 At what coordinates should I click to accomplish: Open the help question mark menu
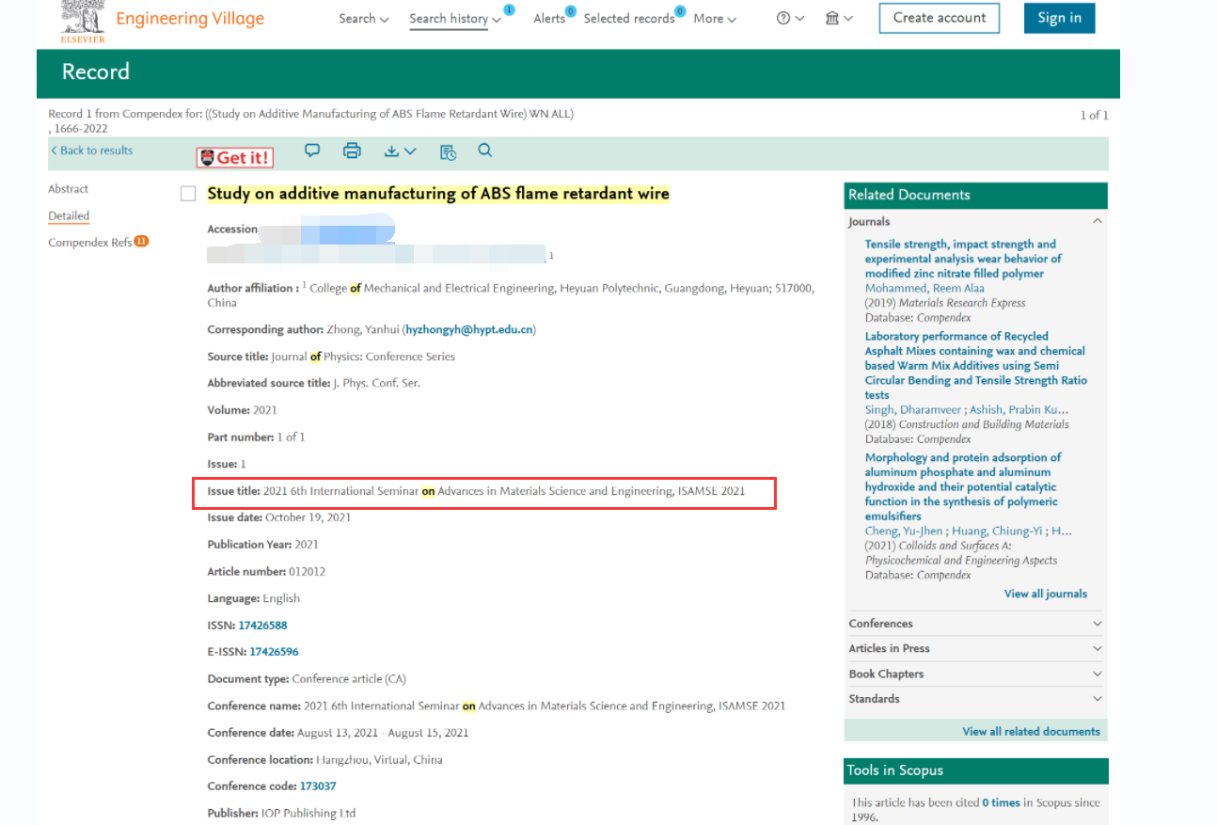tap(790, 18)
